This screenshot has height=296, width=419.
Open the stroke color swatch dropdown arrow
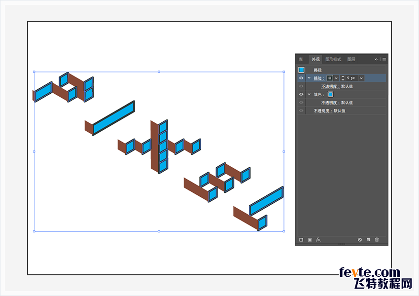point(336,78)
